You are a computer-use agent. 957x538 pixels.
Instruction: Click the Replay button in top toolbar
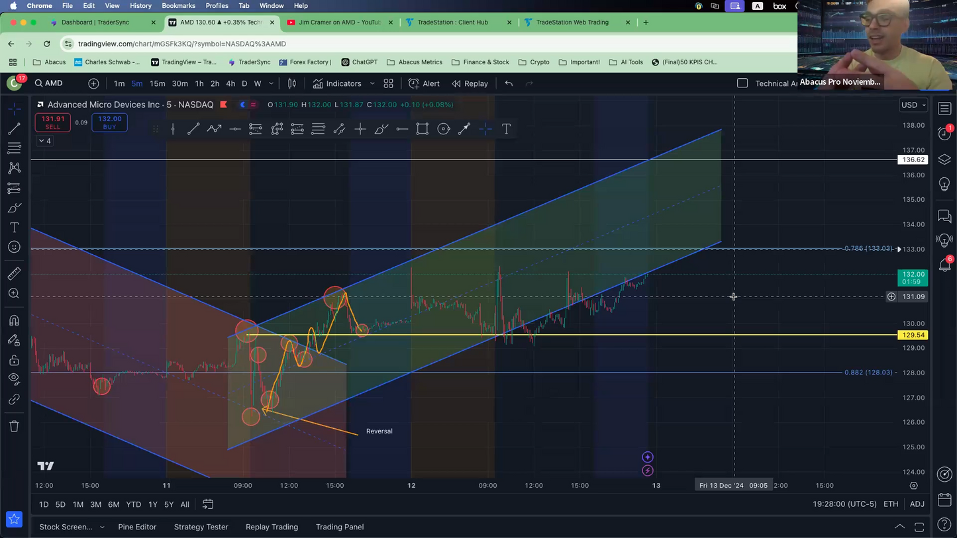470,83
